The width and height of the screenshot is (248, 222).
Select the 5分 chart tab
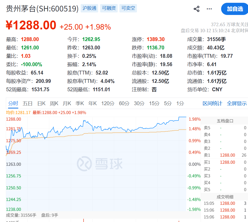point(168,103)
